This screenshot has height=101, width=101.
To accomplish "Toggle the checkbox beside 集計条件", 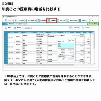I will (24, 28).
